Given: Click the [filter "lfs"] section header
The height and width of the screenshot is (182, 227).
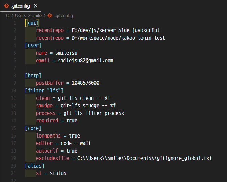Looking at the screenshot, I should [x=44, y=91].
